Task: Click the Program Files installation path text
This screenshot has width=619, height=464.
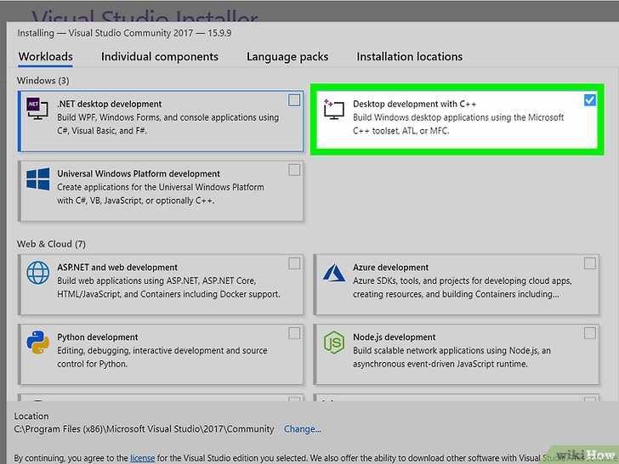Action: pos(144,429)
